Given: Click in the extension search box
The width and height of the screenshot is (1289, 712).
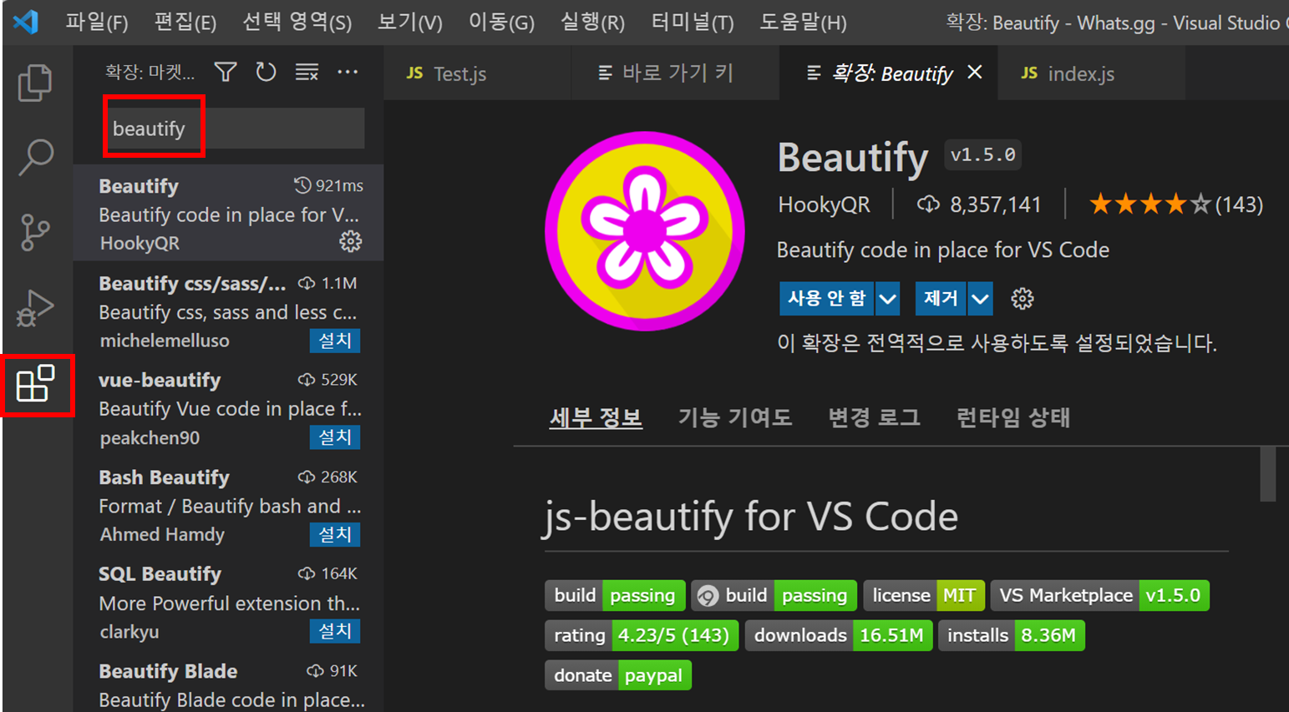Looking at the screenshot, I should pos(236,129).
